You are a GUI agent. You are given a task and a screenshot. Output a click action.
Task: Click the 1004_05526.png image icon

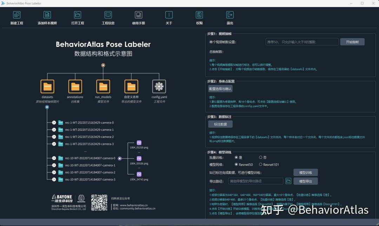[139, 158]
